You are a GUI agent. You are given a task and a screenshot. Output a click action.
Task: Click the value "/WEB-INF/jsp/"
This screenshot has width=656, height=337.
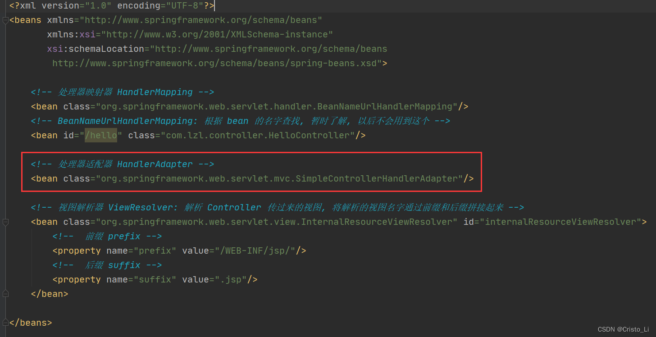(255, 251)
